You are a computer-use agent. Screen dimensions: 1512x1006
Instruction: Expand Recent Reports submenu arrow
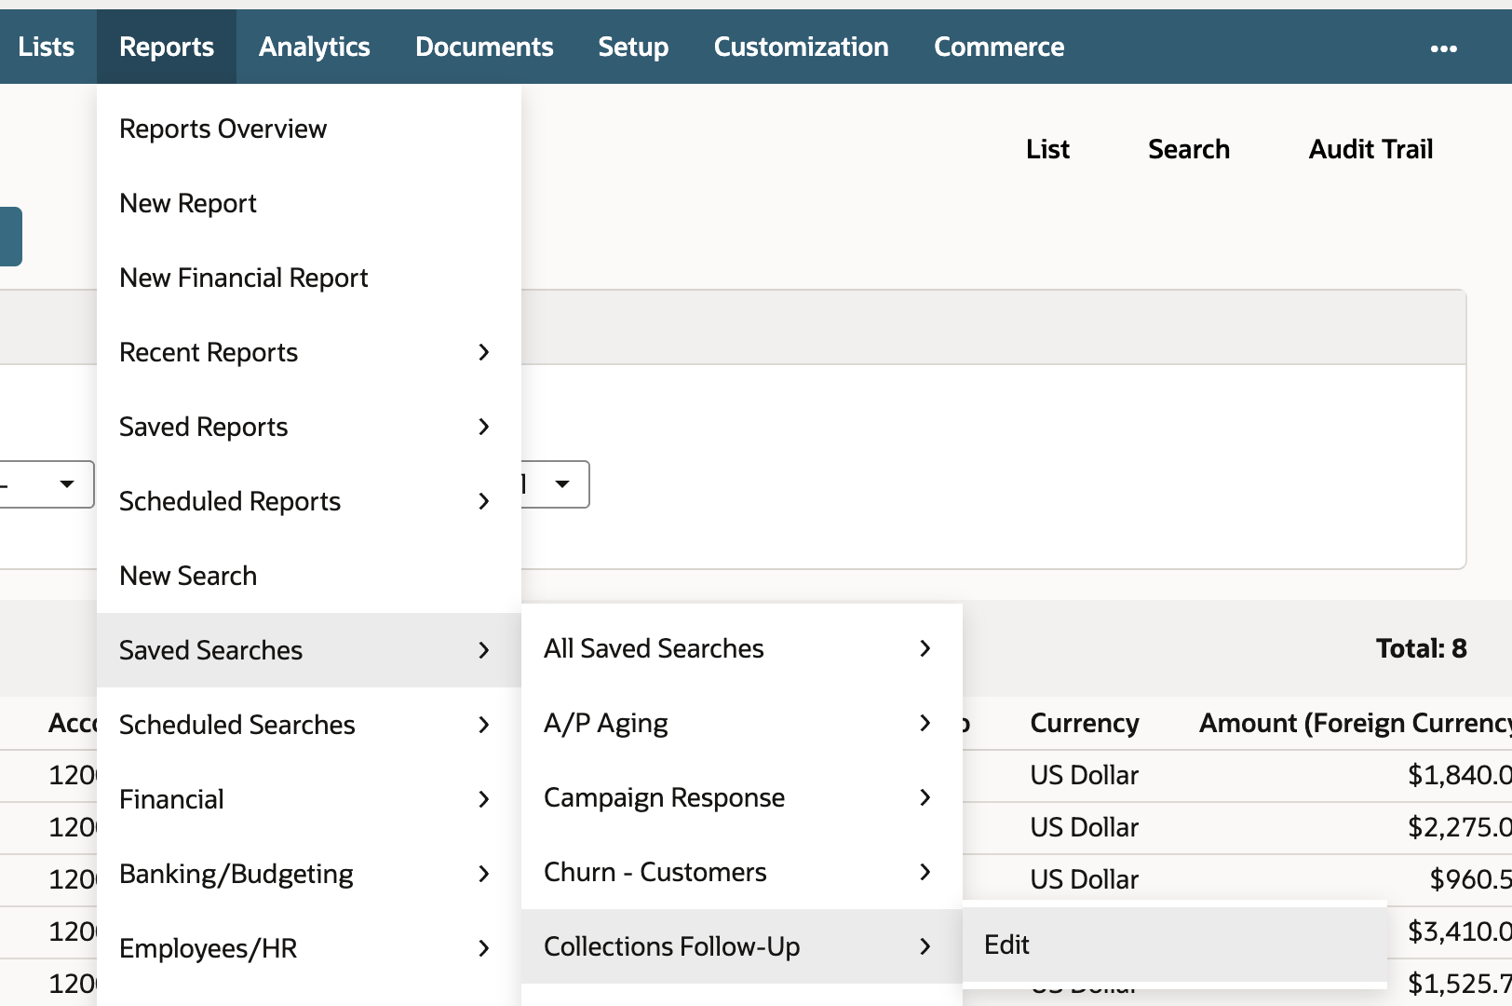coord(483,352)
